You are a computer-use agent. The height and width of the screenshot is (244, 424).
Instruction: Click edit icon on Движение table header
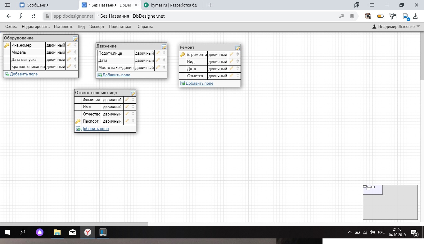(164, 47)
